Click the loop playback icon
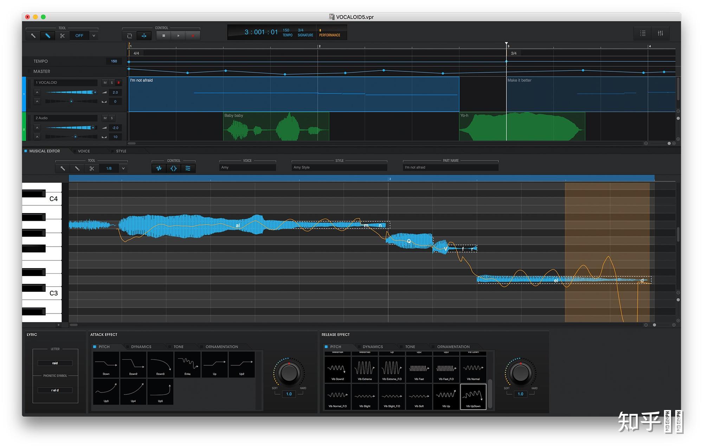This screenshot has width=703, height=448. point(129,36)
